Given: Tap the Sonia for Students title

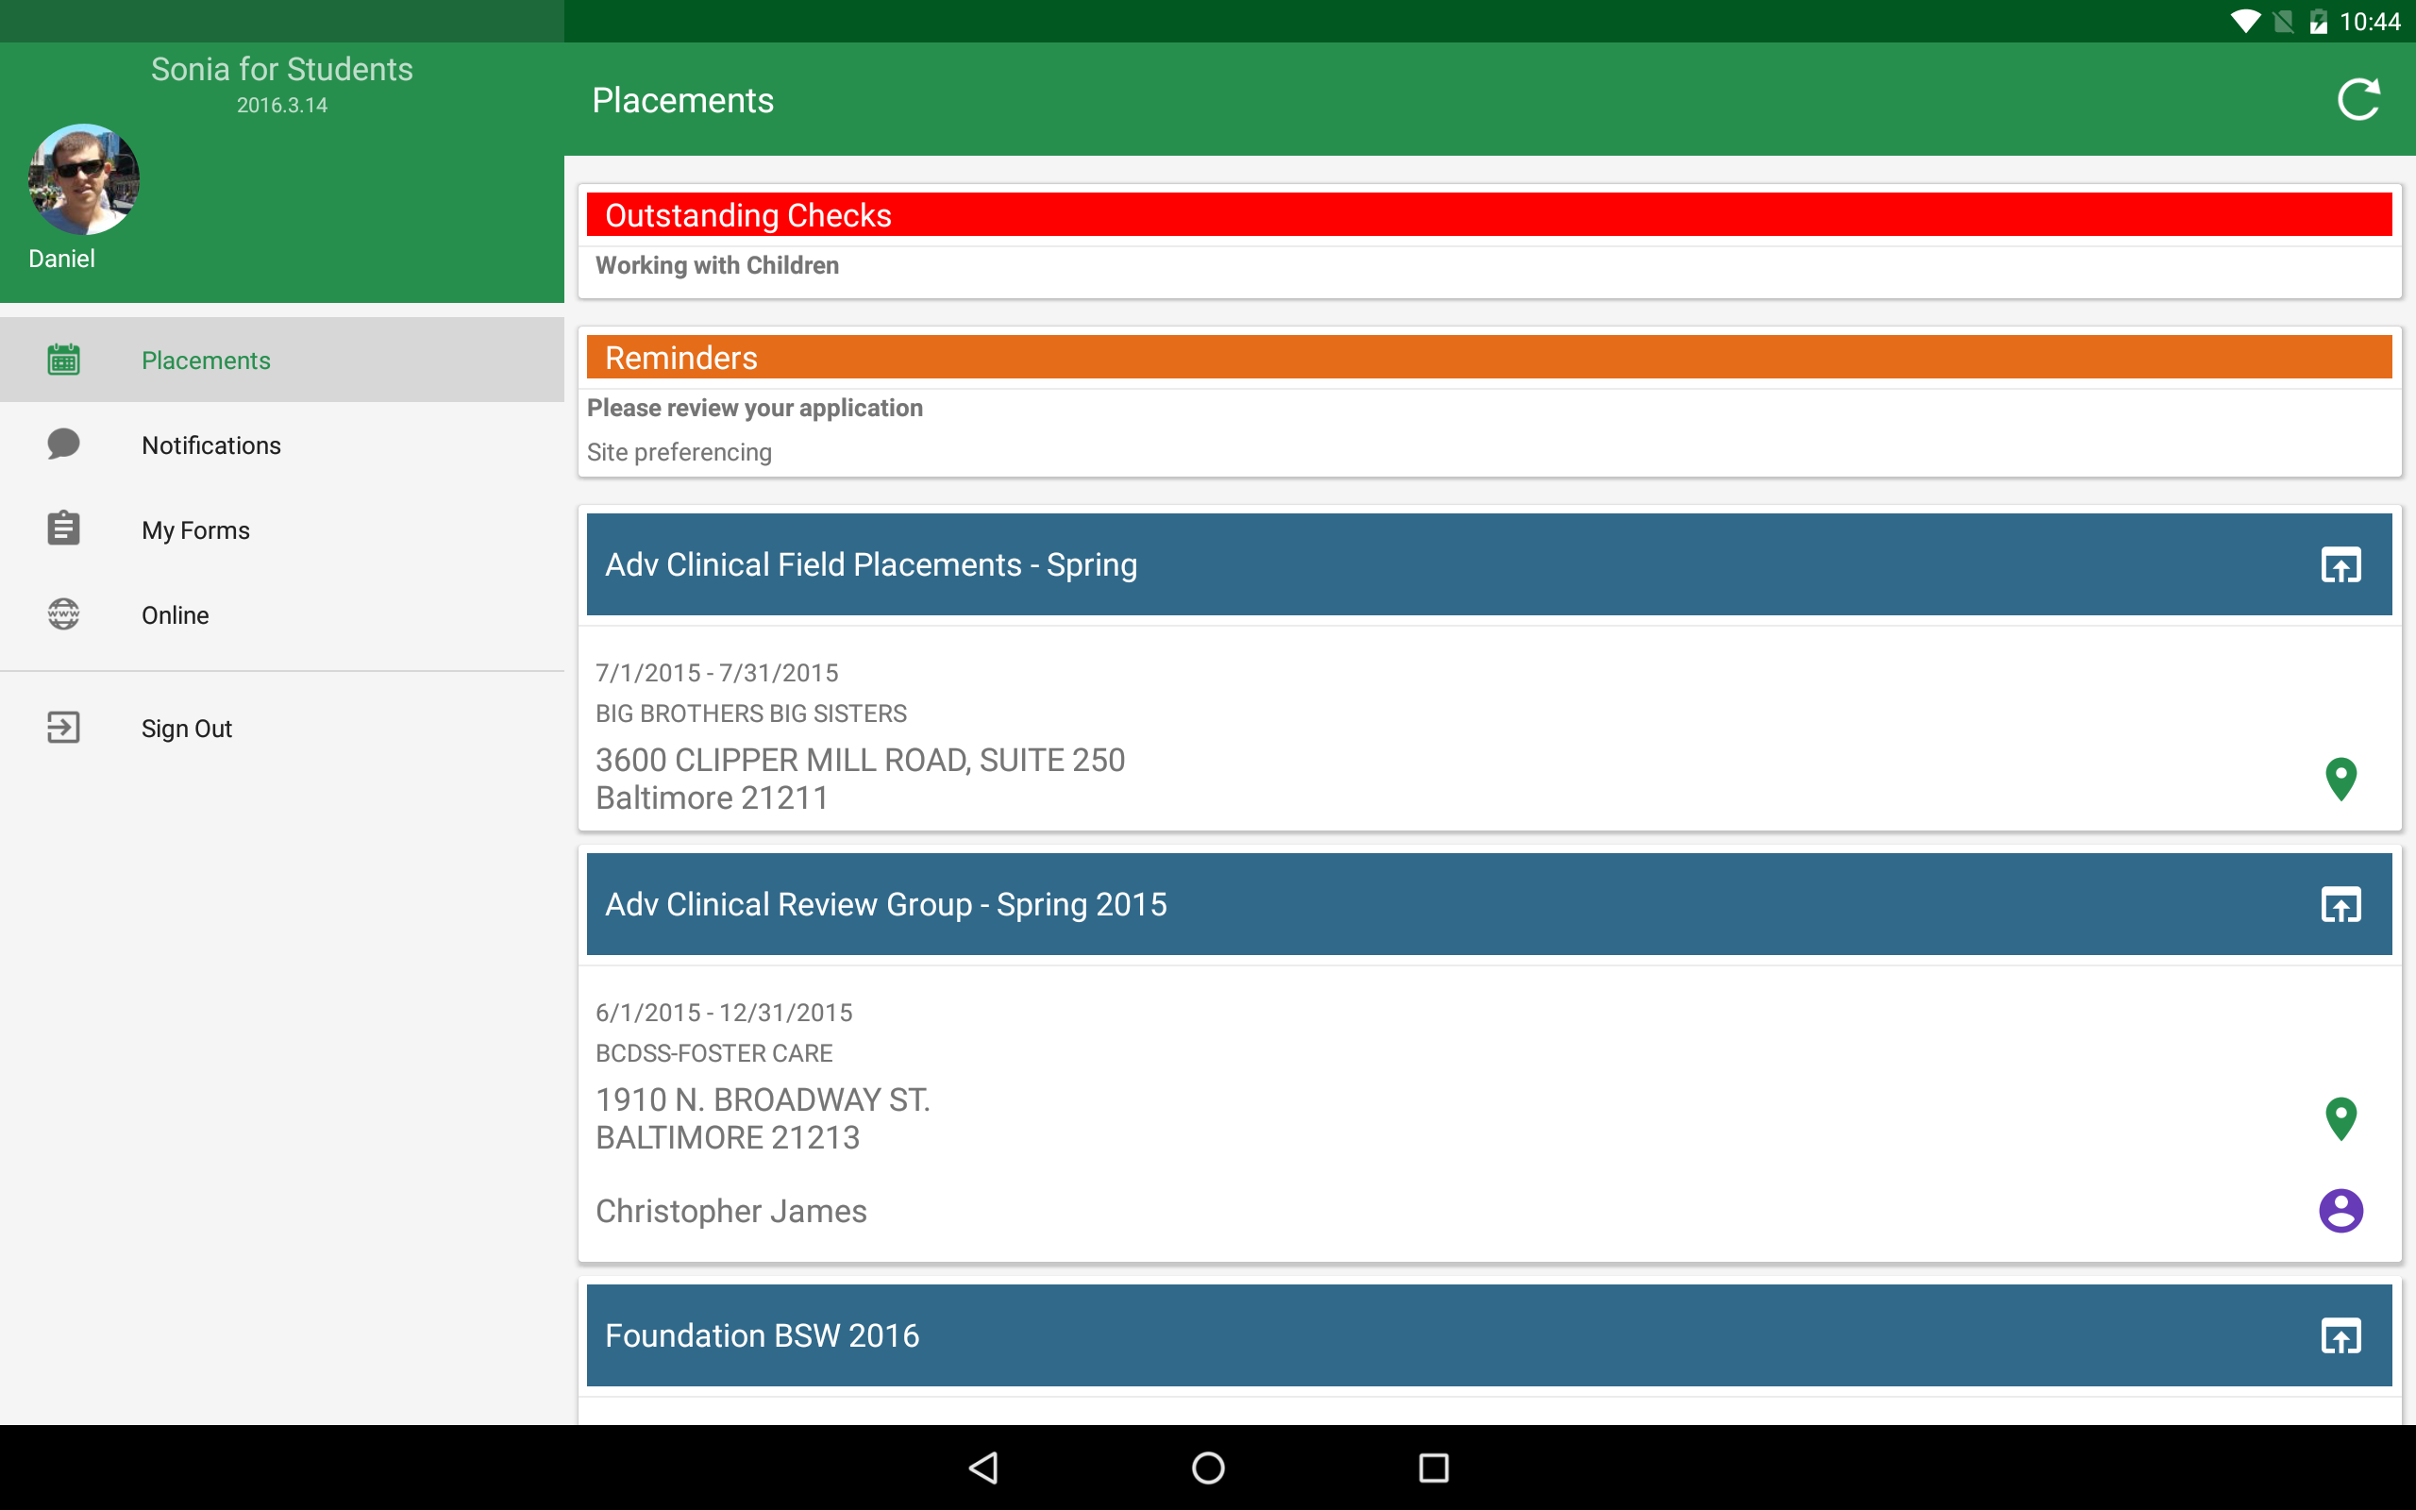Looking at the screenshot, I should [281, 69].
